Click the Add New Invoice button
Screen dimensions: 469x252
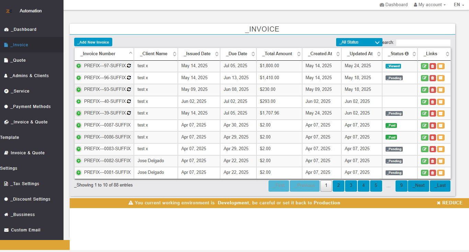click(93, 42)
